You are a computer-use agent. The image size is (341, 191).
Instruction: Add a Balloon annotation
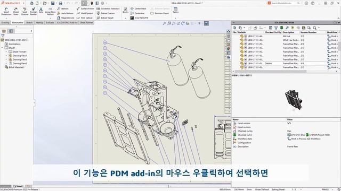point(63,8)
